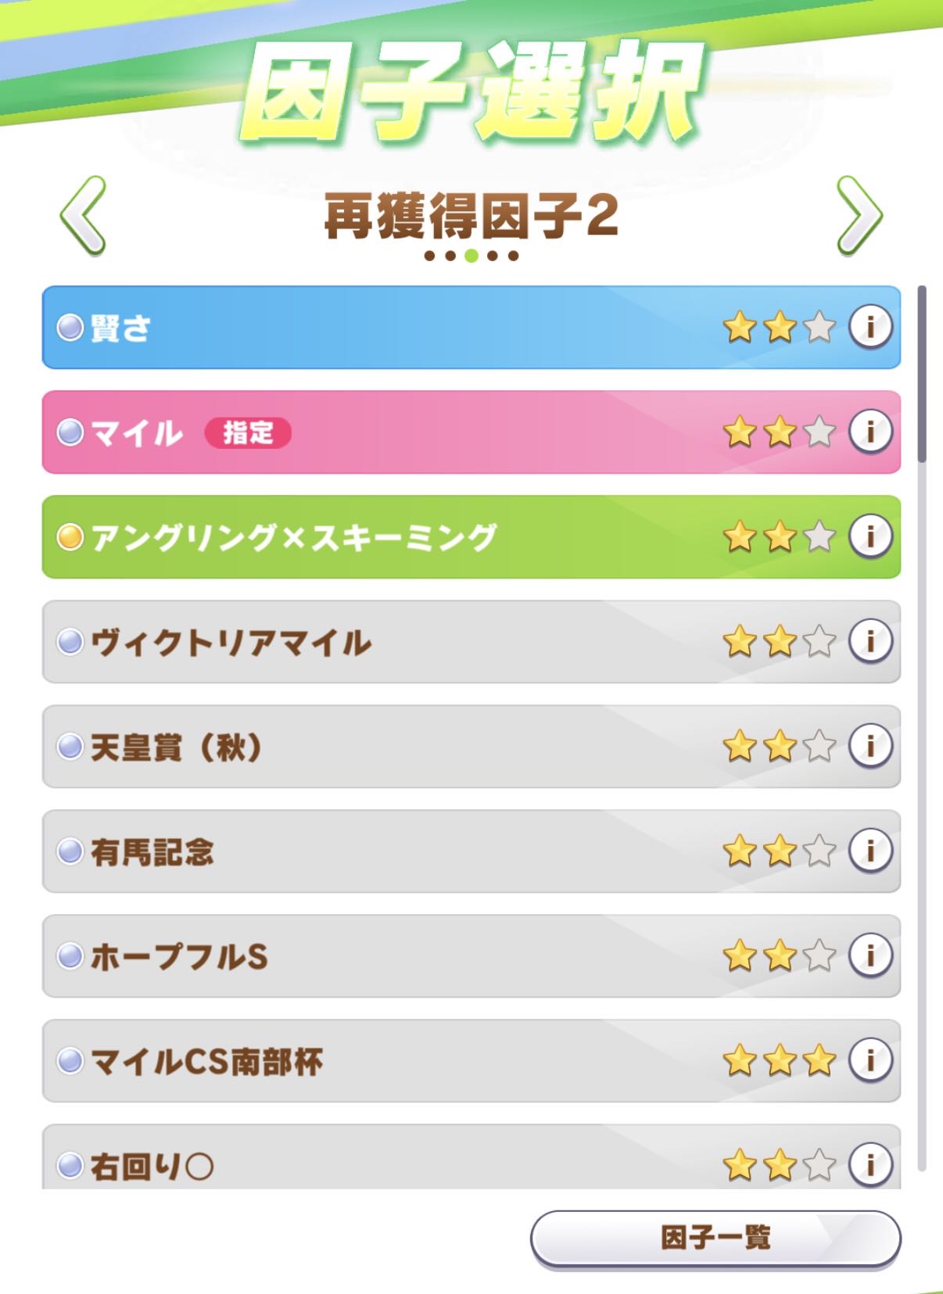Go to next factor page arrow
The width and height of the screenshot is (943, 1294).
(x=859, y=216)
